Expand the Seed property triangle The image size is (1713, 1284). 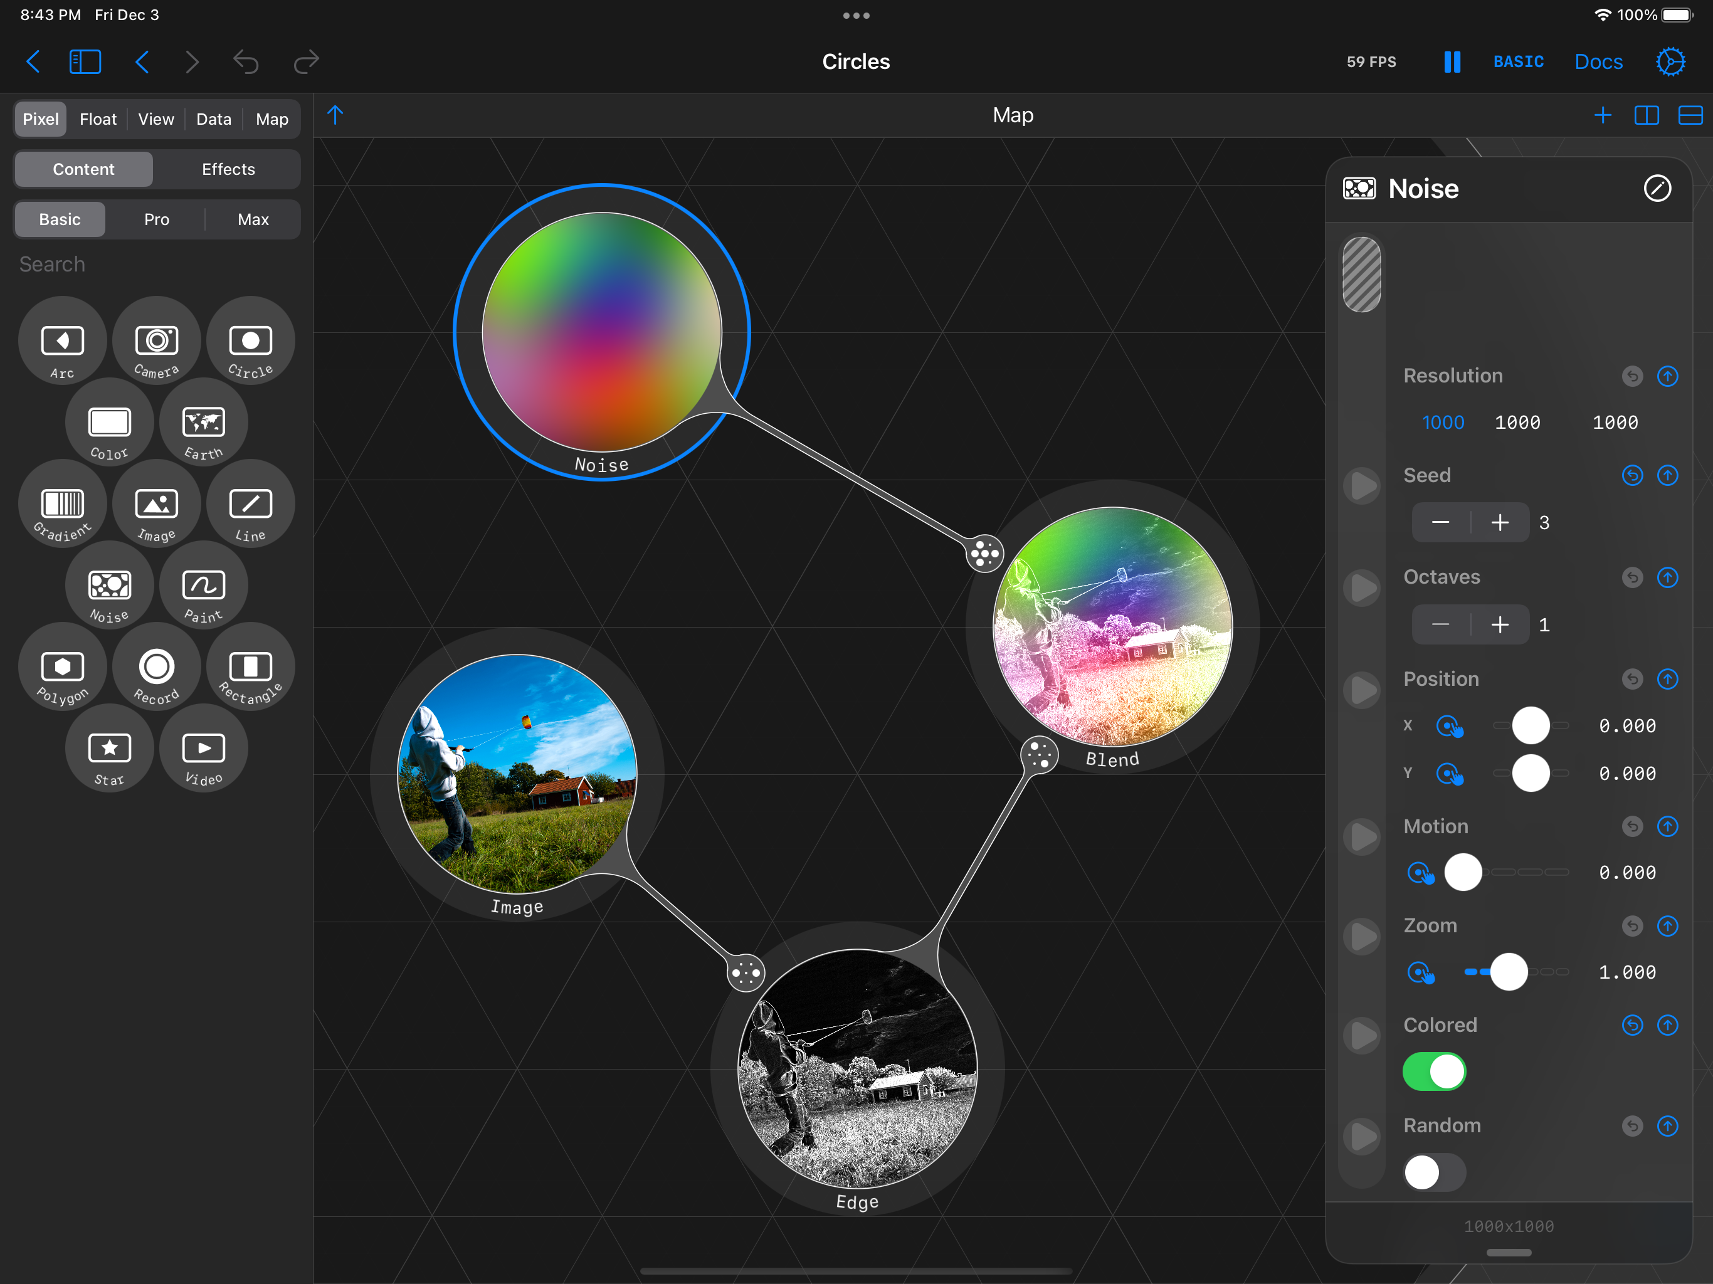click(x=1362, y=487)
